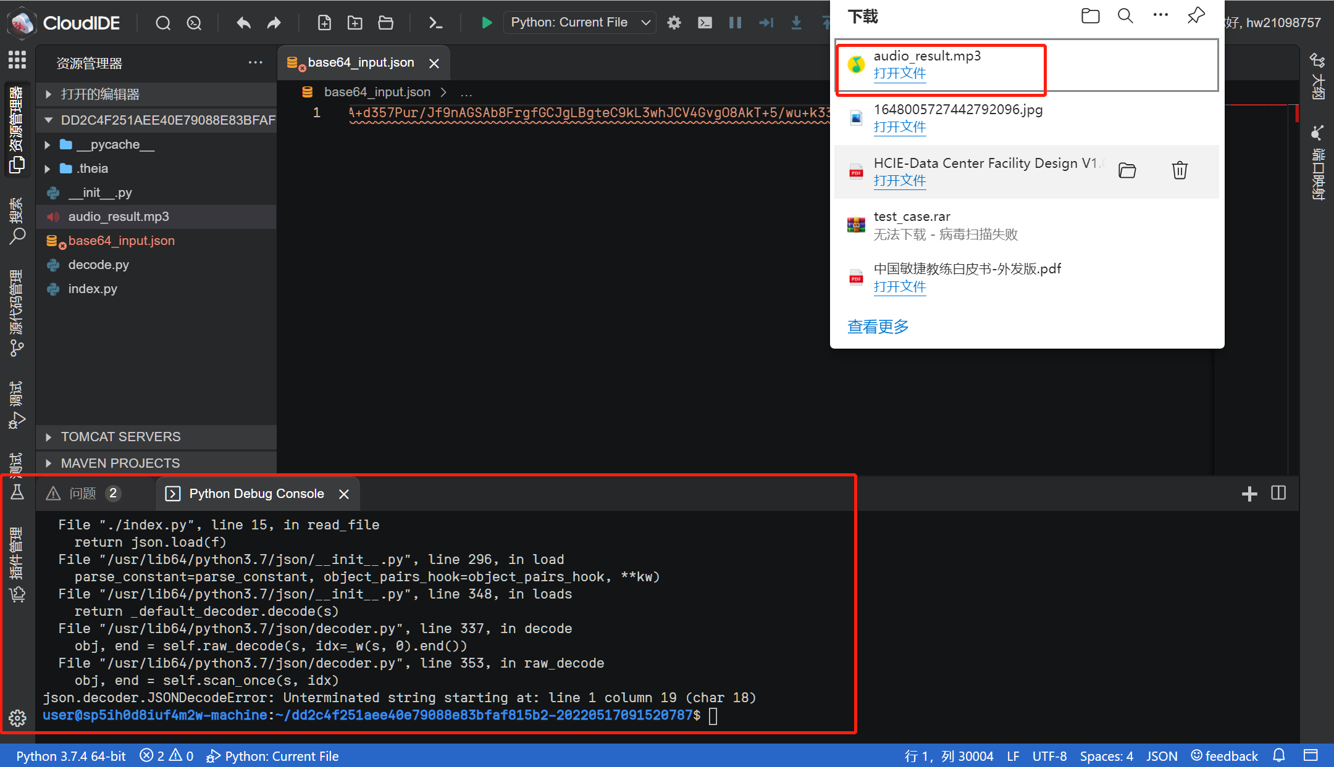Open the Python: Current File configuration dropdown
1334x767 pixels.
pyautogui.click(x=580, y=23)
